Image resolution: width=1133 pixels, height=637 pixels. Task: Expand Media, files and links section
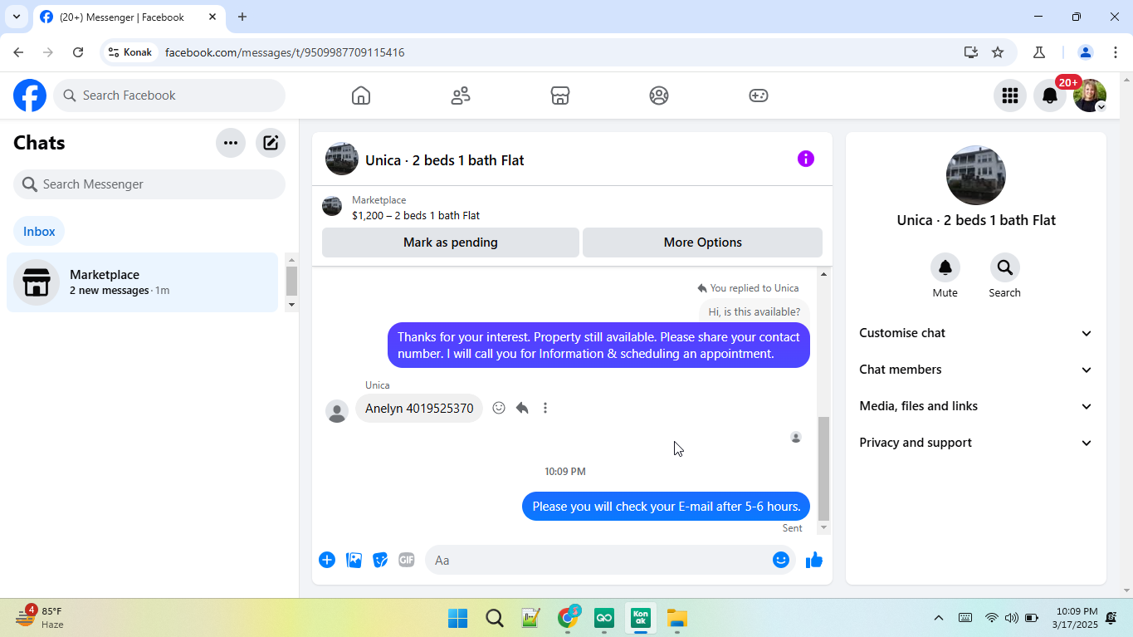976,406
